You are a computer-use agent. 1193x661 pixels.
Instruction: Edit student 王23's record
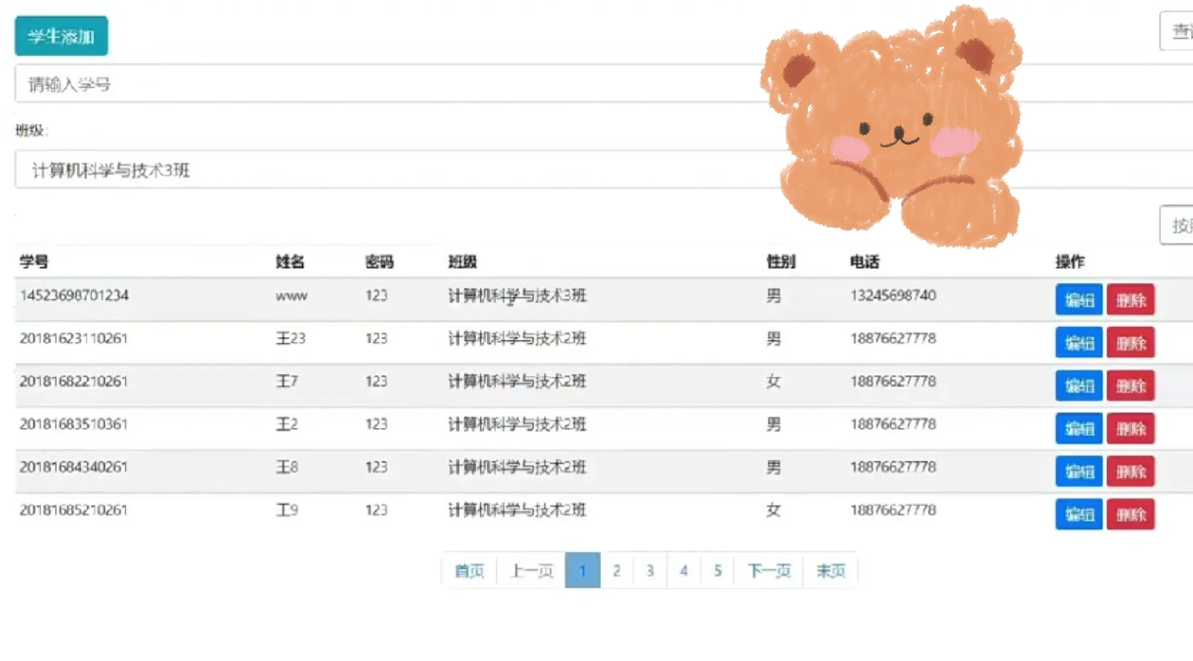click(x=1078, y=342)
